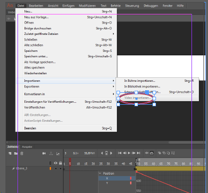Toggle the eye visibility header for all layers
Screen dimensions: 208x193
pos(55,163)
